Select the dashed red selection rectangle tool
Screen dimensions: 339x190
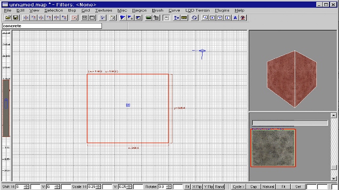point(74,18)
